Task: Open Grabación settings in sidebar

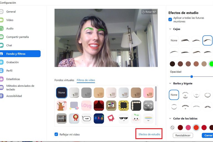Action: coord(12,62)
